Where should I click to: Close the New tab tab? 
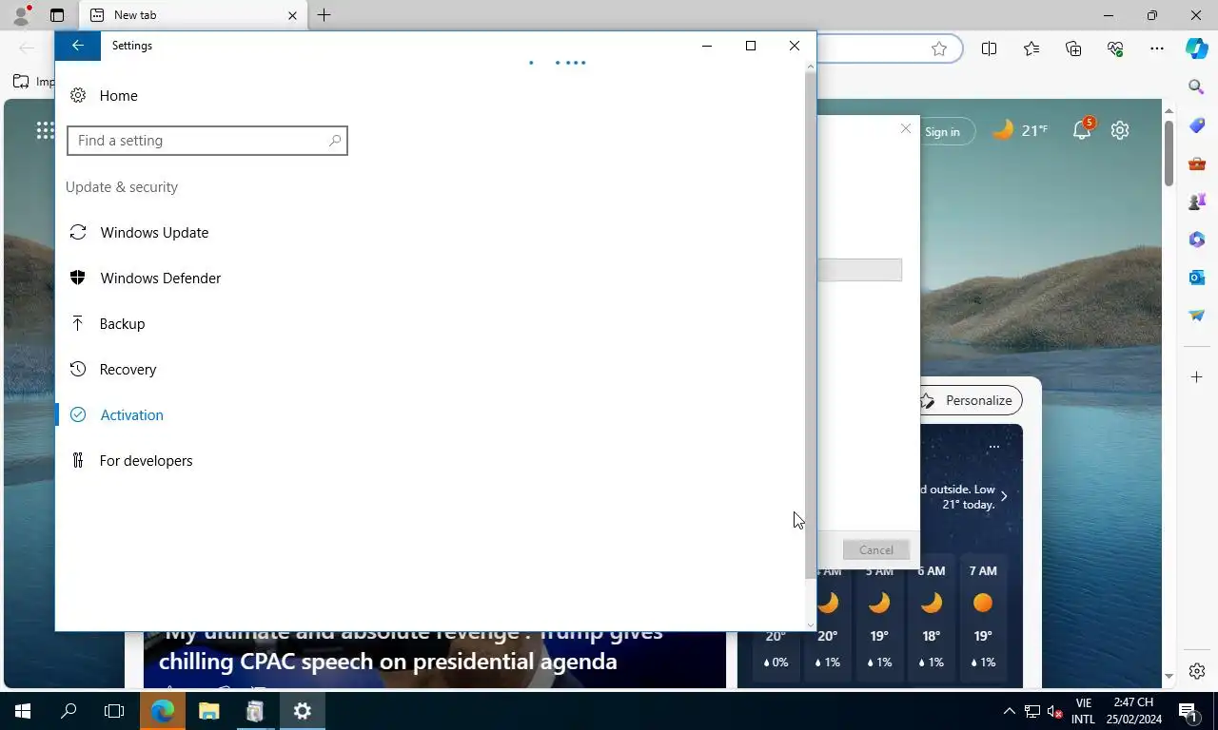tap(292, 15)
